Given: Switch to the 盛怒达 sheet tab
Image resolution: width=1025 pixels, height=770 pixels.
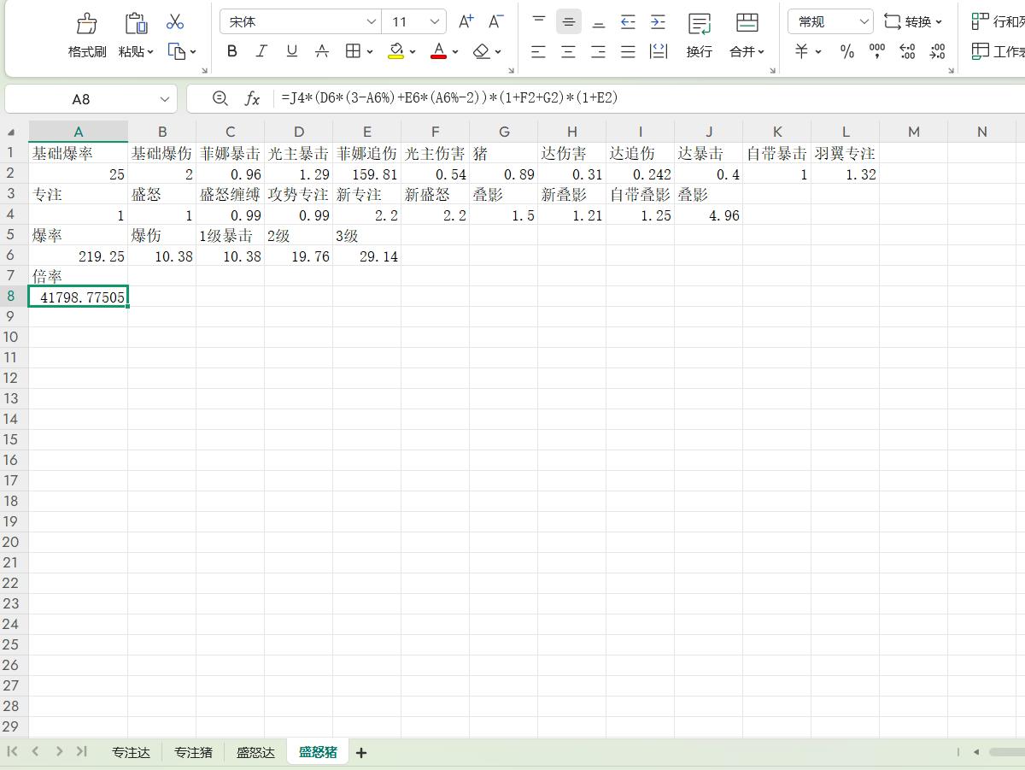Looking at the screenshot, I should [x=255, y=752].
